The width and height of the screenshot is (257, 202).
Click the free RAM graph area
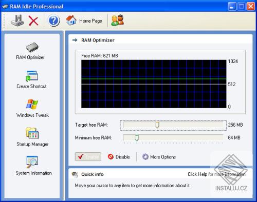click(x=154, y=84)
